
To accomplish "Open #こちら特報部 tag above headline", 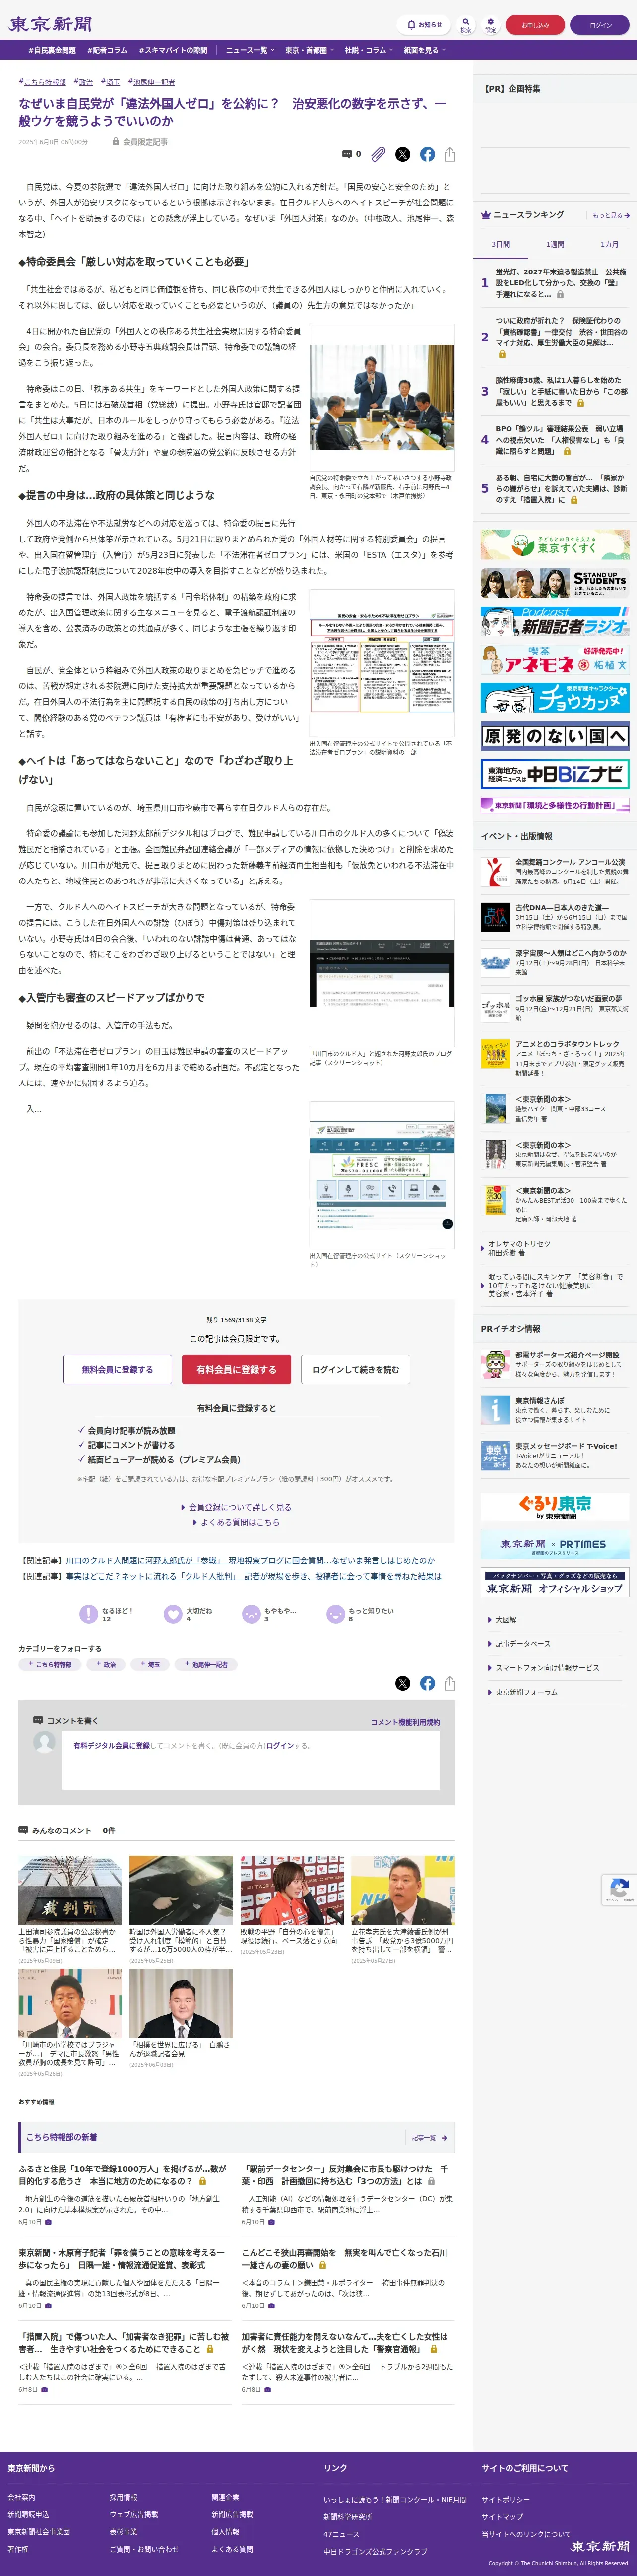I will pyautogui.click(x=42, y=82).
